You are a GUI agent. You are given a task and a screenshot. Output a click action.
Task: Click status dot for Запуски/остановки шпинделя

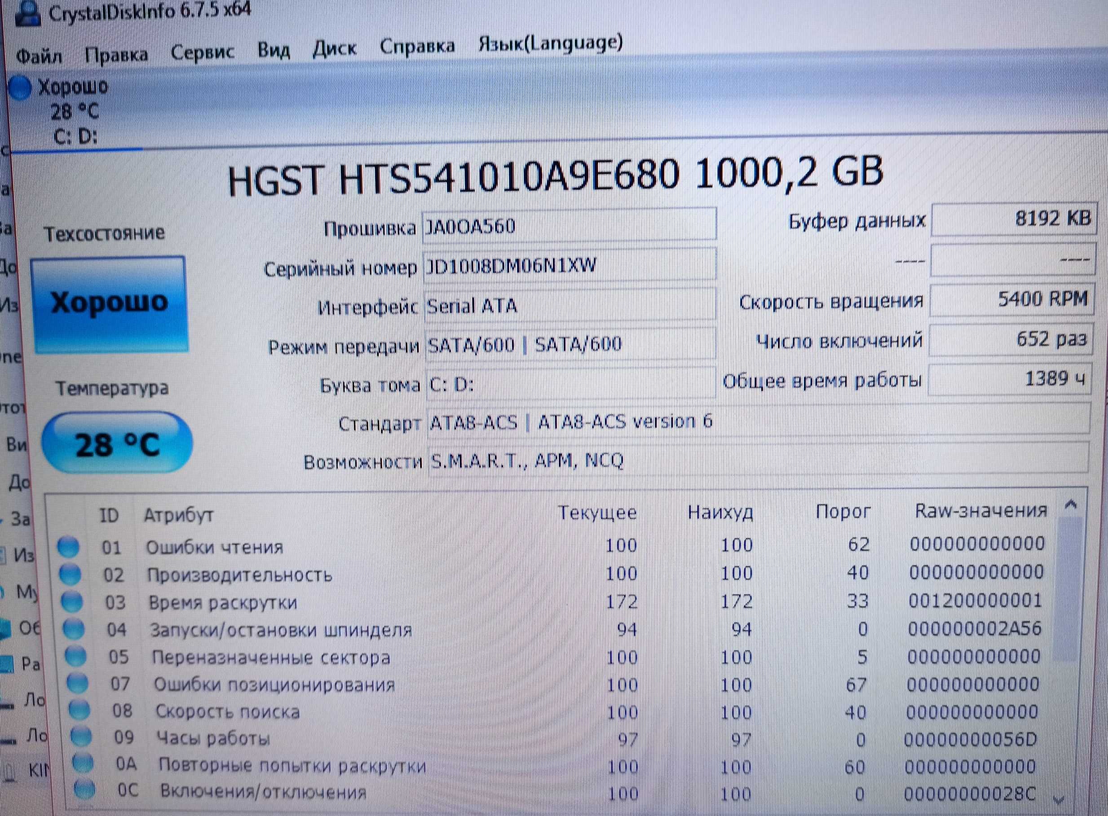point(74,629)
